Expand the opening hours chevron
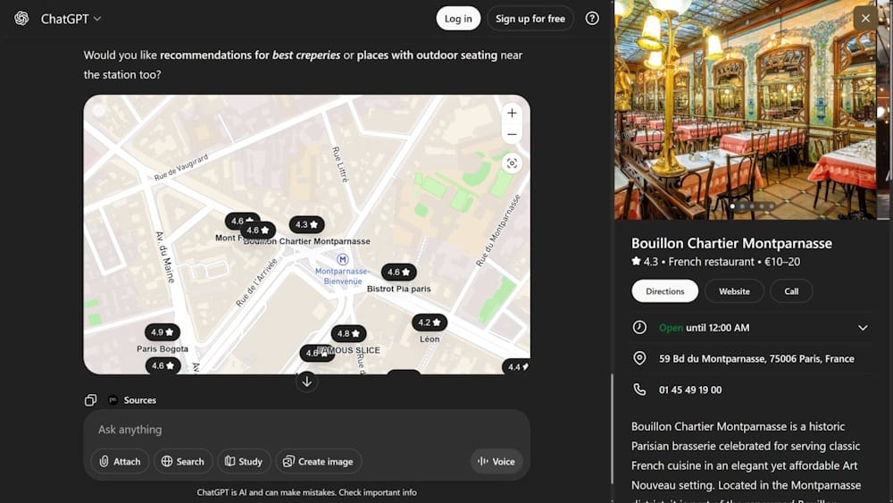This screenshot has width=893, height=503. tap(863, 328)
